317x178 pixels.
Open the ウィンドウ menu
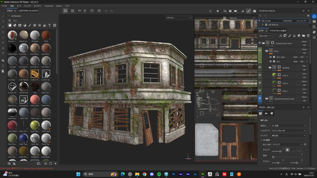pos(27,6)
